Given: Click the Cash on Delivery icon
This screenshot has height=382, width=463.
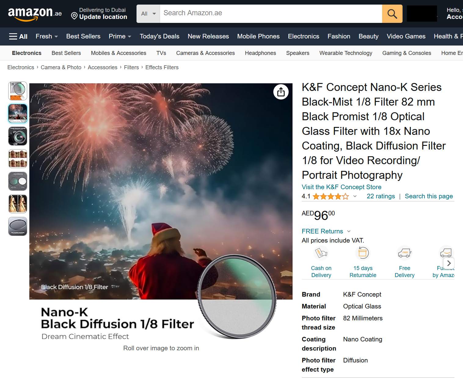Looking at the screenshot, I should click(321, 253).
